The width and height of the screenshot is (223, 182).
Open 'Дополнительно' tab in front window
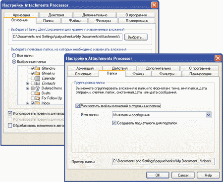[x=158, y=68]
